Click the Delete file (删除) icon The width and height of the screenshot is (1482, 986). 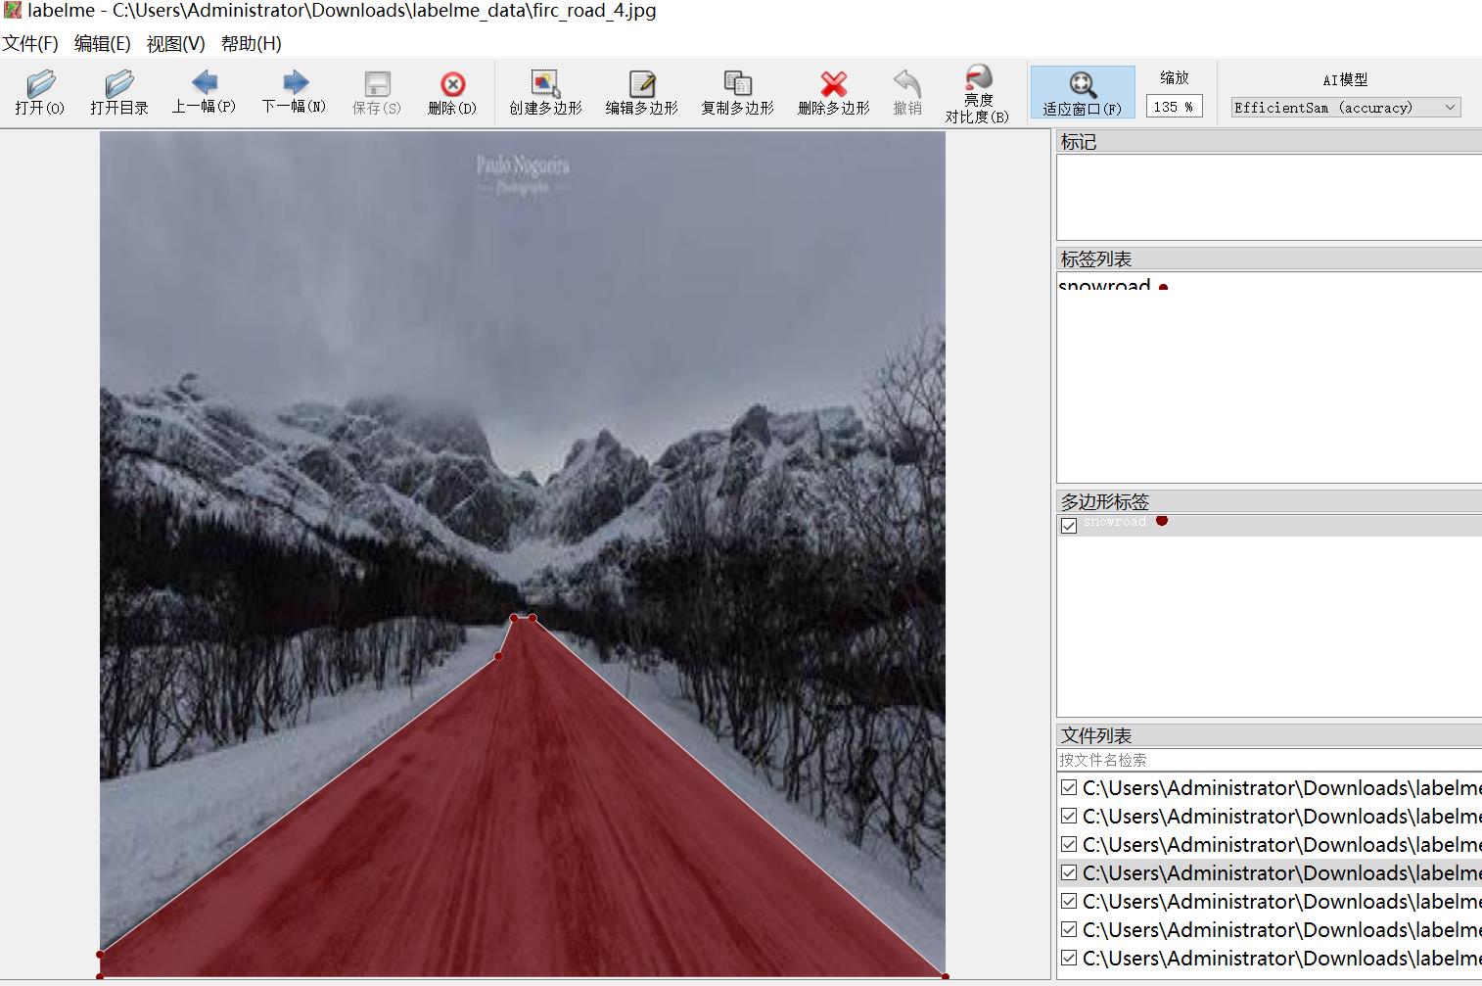[451, 93]
